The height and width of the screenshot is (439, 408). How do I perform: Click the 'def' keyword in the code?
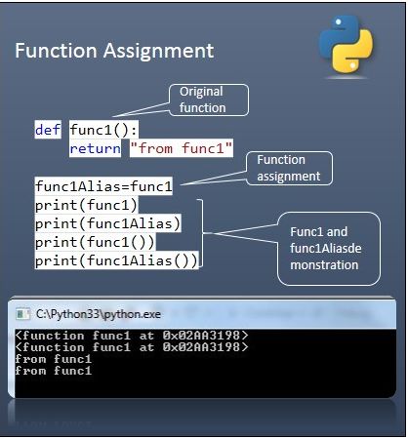pyautogui.click(x=48, y=130)
